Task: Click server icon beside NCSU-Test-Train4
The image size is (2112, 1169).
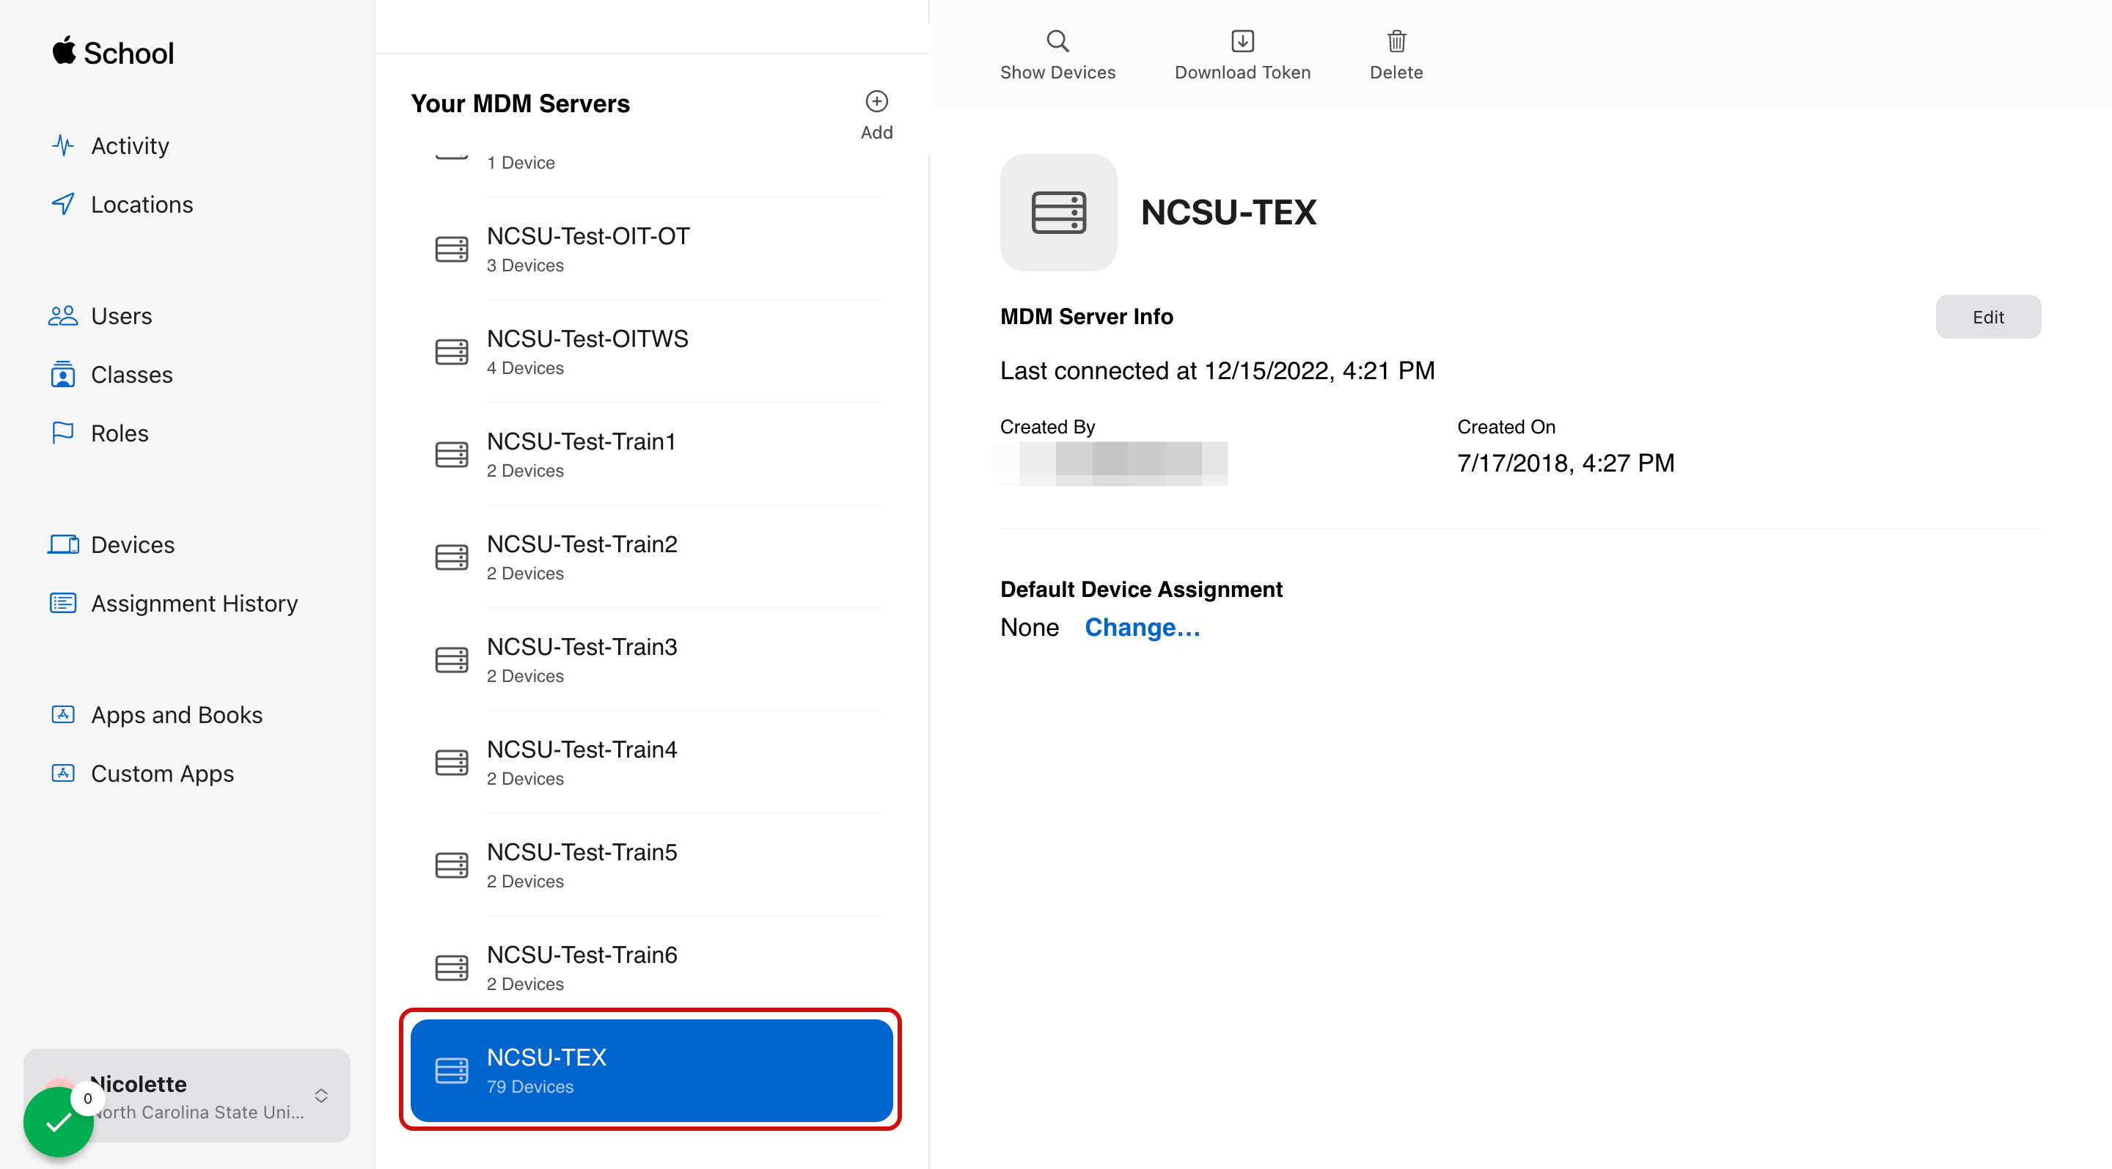Action: click(x=451, y=763)
